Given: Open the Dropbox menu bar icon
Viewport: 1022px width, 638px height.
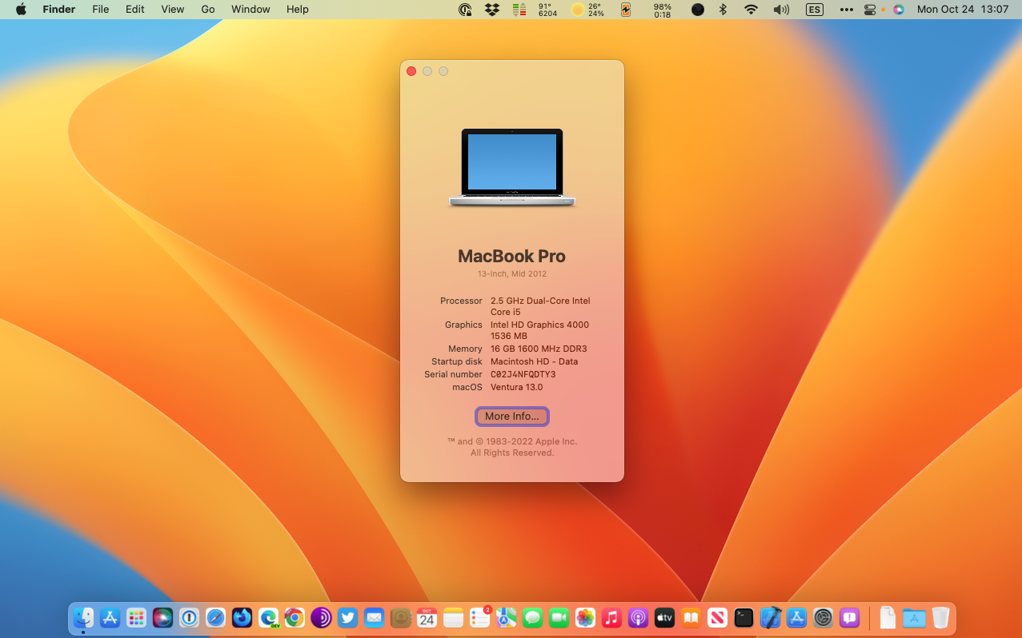Looking at the screenshot, I should point(492,10).
